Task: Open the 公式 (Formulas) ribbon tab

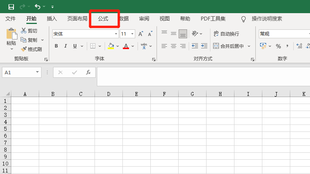Action: click(x=103, y=19)
